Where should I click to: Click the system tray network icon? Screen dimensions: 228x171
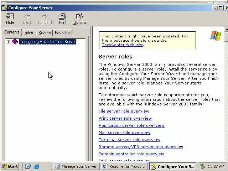(202, 166)
